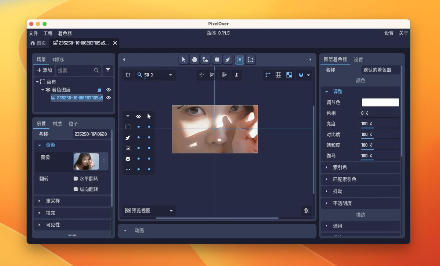This screenshot has width=440, height=266.
Task: Open the 设置 tab in shader panel
Action: (x=358, y=59)
